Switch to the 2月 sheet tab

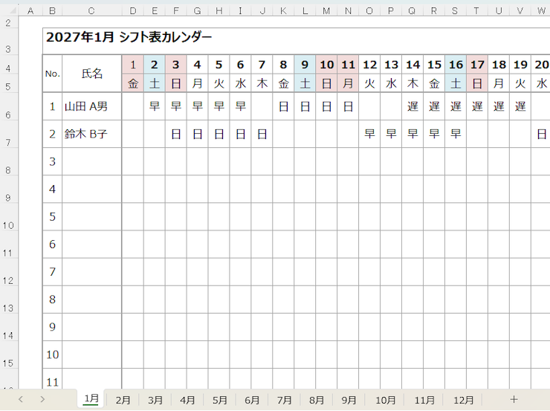coord(123,400)
